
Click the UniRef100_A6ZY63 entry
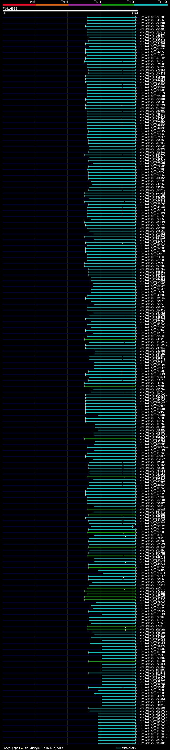152,596
